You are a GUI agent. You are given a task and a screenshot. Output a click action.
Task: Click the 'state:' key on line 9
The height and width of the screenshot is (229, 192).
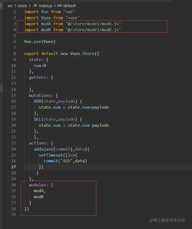point(36,60)
